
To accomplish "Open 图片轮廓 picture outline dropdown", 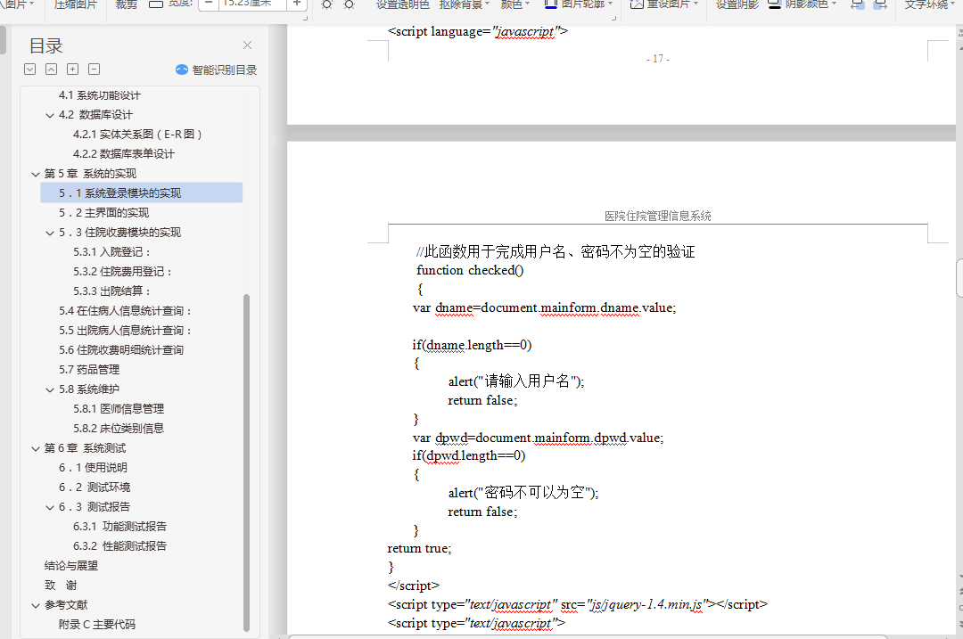I will coord(579,4).
